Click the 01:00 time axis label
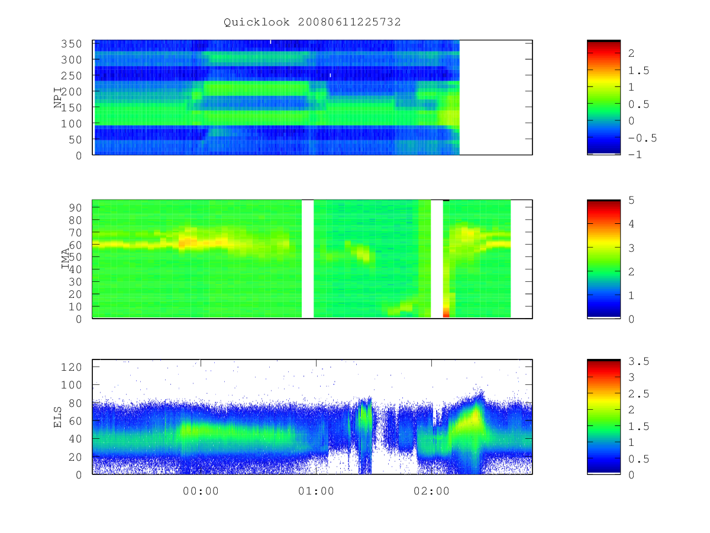 coord(316,491)
